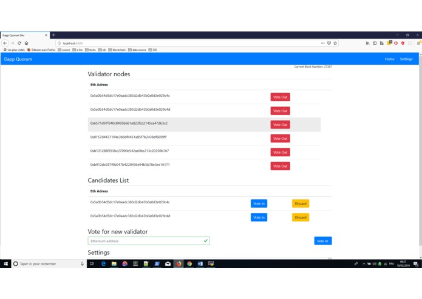Open a new browser tab with plus

(53, 35)
